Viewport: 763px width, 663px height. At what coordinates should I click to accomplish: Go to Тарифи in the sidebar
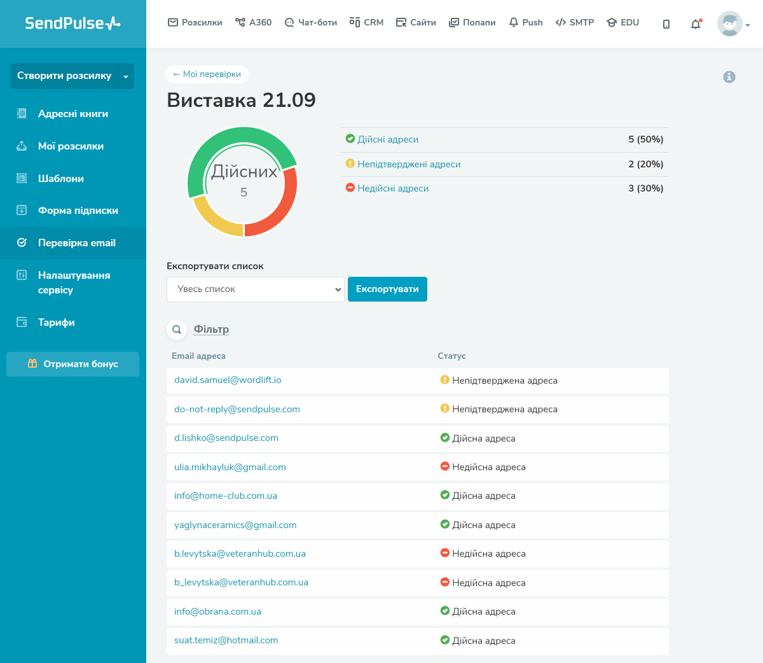click(x=56, y=323)
